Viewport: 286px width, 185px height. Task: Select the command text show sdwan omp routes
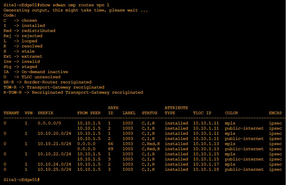click(x=68, y=5)
